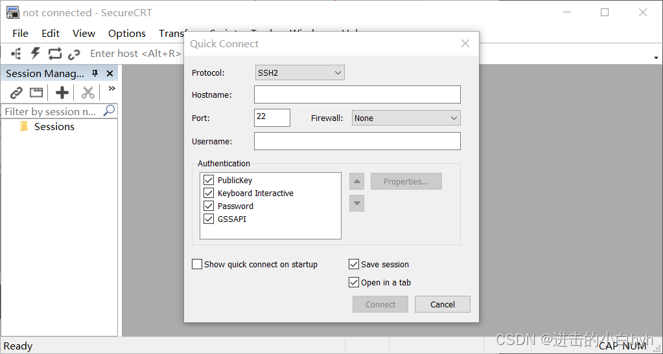
Task: Click the Reconnect arrows toolbar icon
Action: [54, 54]
